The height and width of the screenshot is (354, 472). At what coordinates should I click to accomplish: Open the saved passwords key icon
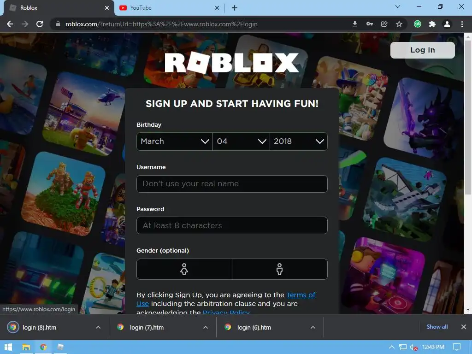pyautogui.click(x=370, y=24)
